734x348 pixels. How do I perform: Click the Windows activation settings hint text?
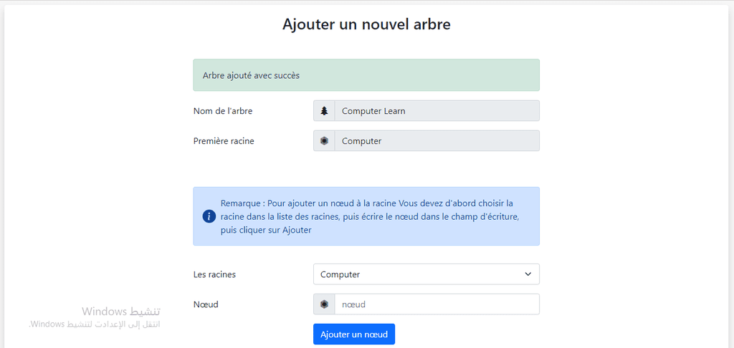(95, 324)
